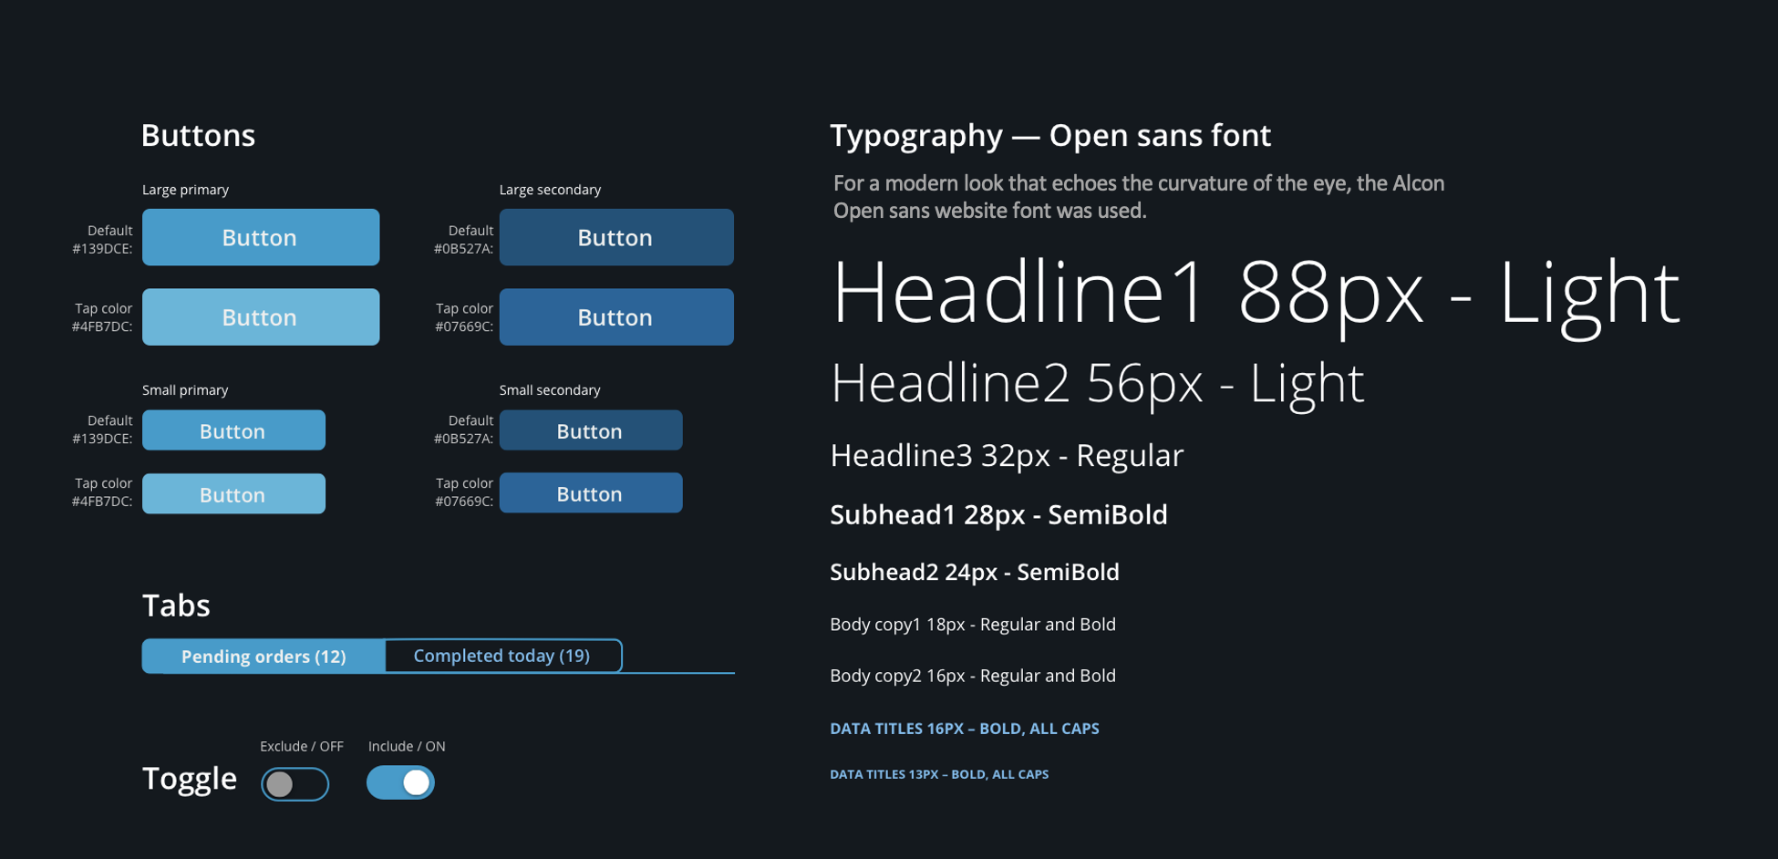Click the Large primary label

[185, 190]
